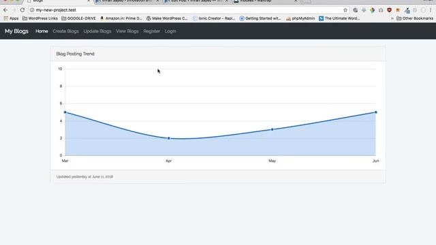The height and width of the screenshot is (245, 436).
Task: Open Create Blogs in the navbar
Action: 65,31
